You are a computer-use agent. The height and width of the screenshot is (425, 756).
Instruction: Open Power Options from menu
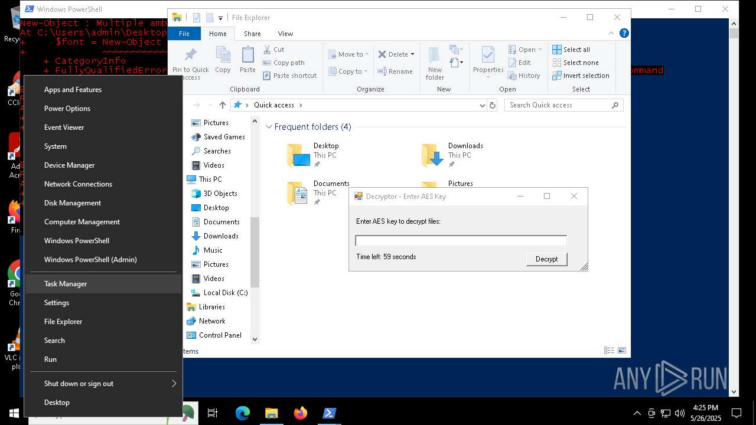coord(103,109)
